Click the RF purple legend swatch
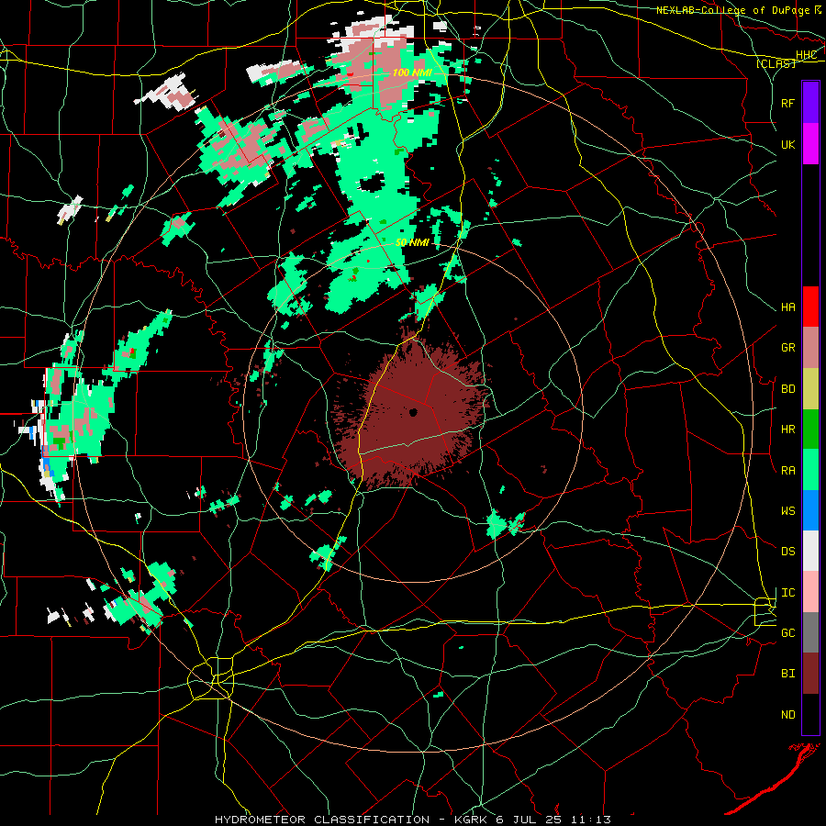Viewport: 826px width, 826px height. click(x=810, y=103)
